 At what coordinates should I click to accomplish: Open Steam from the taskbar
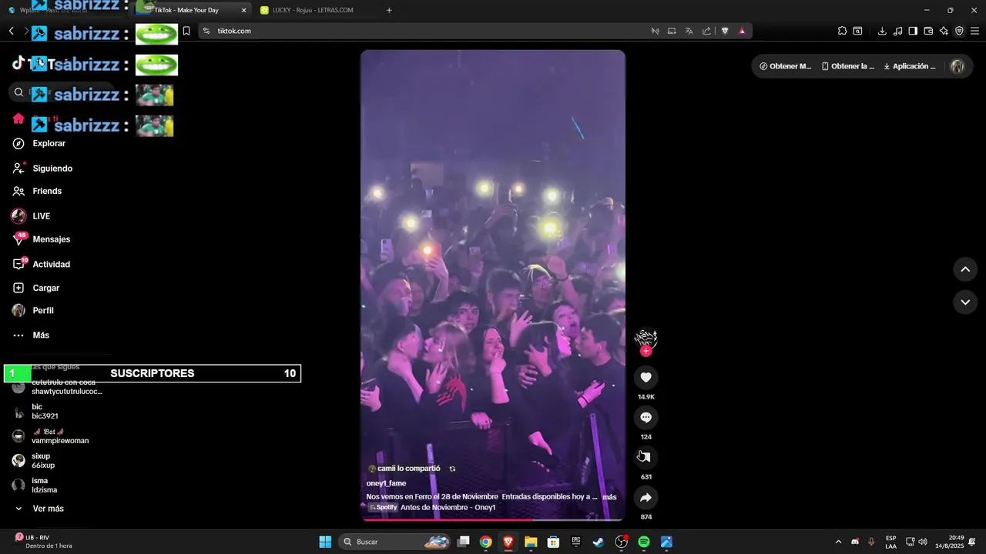pyautogui.click(x=599, y=542)
